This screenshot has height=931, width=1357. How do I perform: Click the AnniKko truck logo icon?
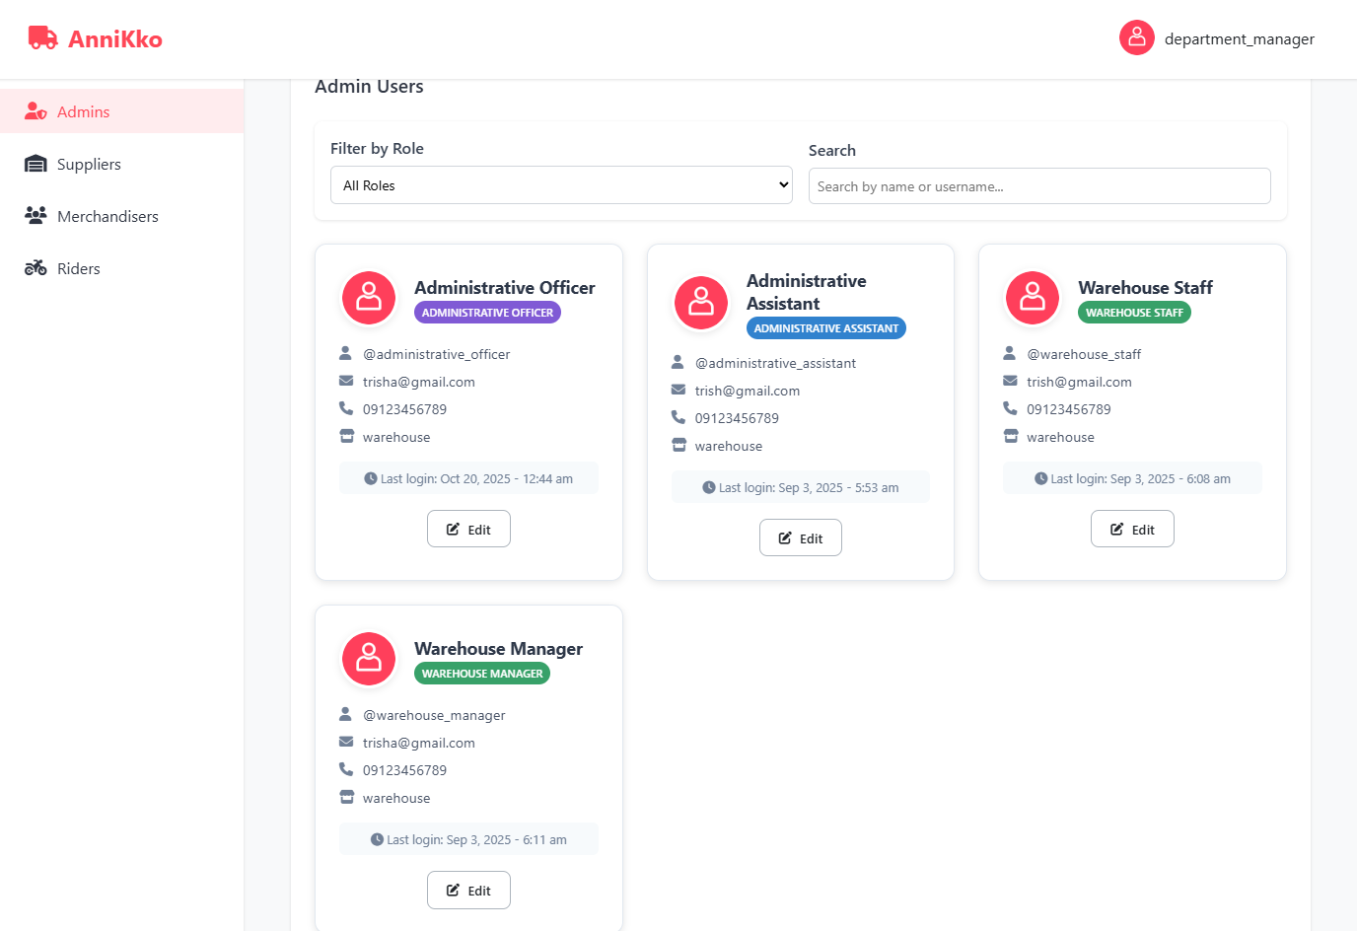[42, 38]
